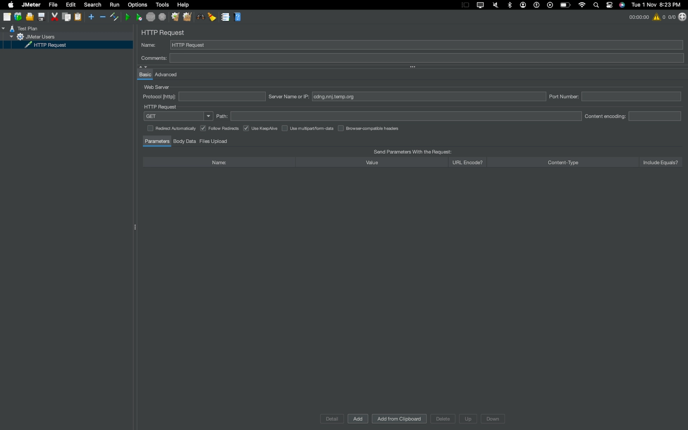
Task: Click the warning triangle log indicator
Action: pyautogui.click(x=656, y=17)
